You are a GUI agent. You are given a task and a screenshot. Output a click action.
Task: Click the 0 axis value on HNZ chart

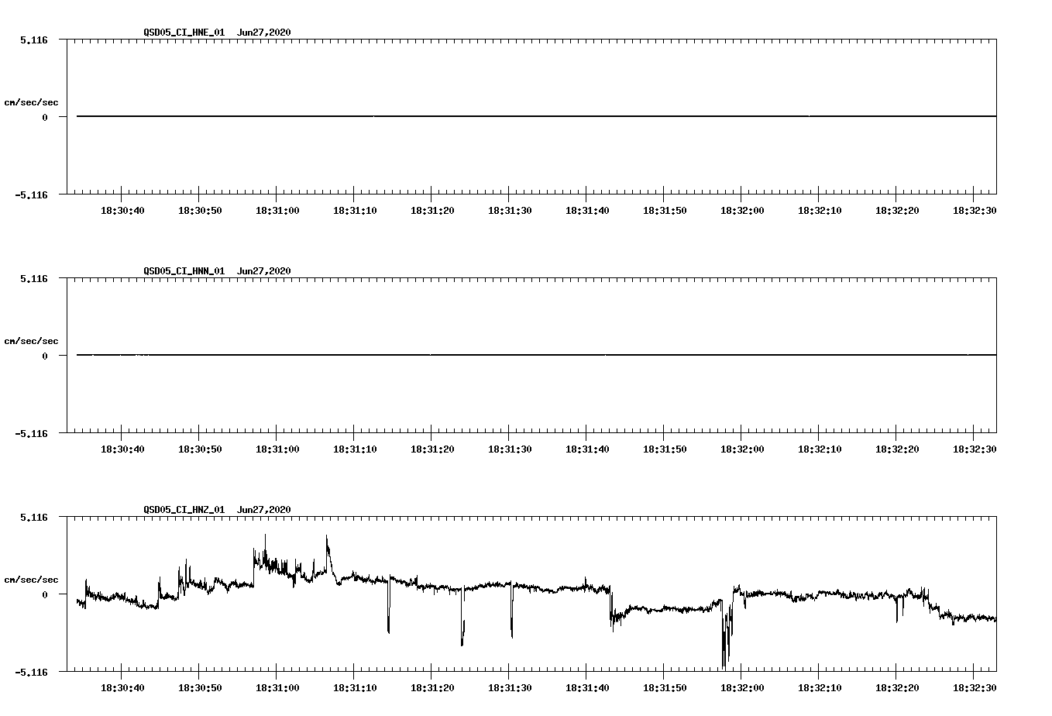(x=45, y=594)
